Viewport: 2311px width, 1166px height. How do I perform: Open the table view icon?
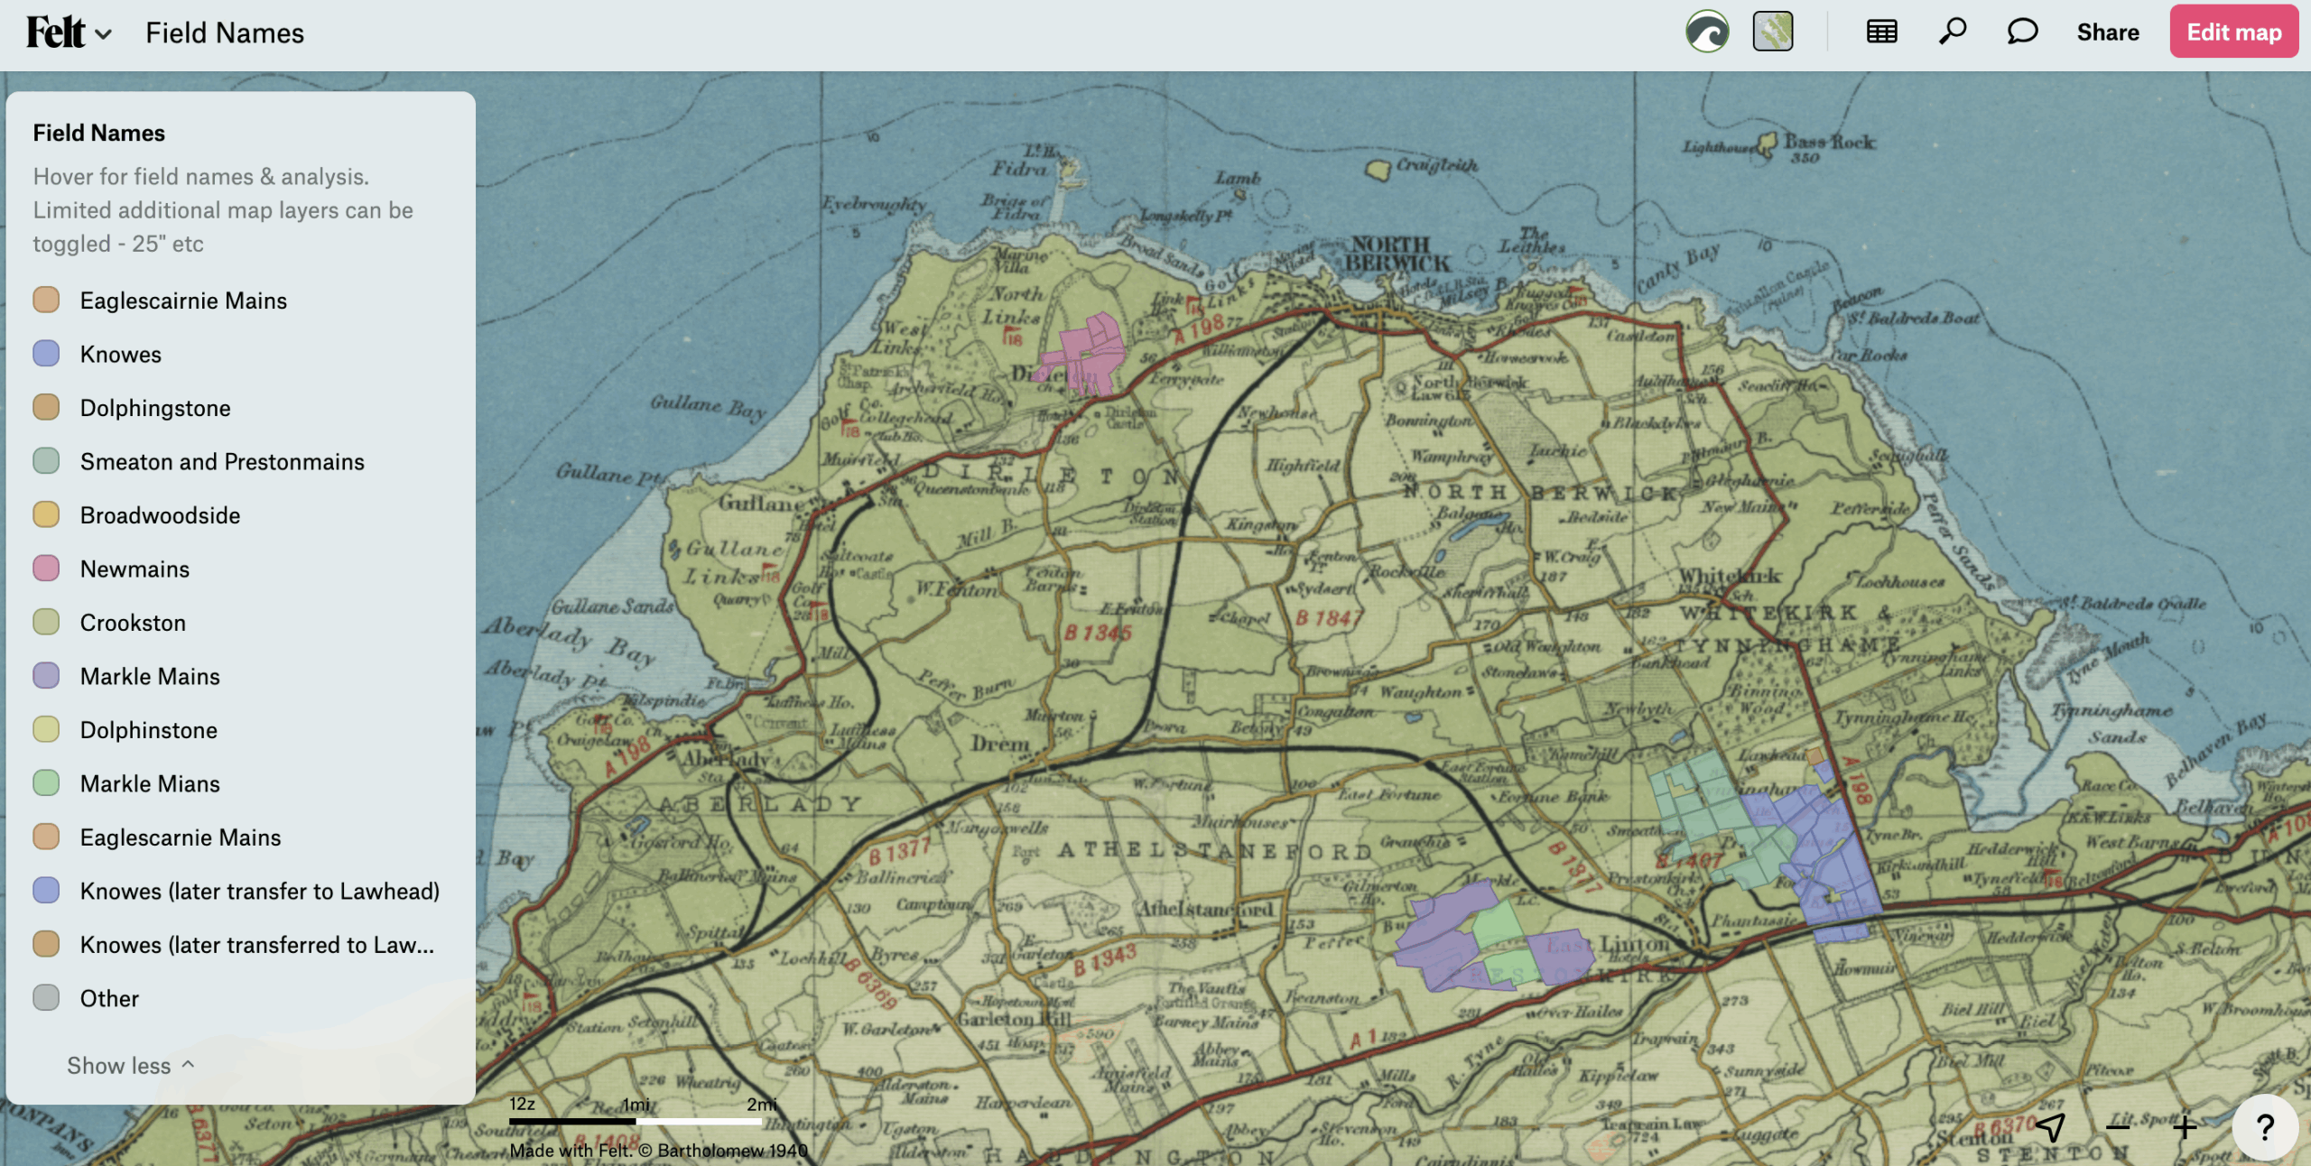point(1881,32)
